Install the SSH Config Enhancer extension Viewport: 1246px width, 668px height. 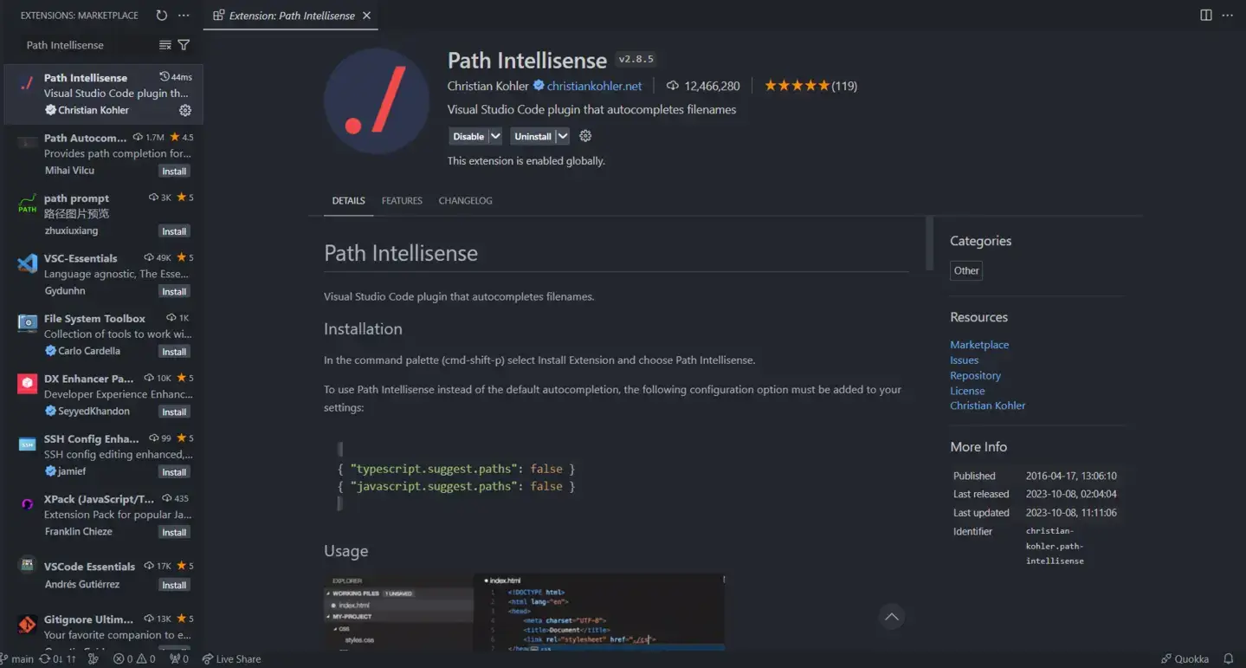pyautogui.click(x=174, y=472)
